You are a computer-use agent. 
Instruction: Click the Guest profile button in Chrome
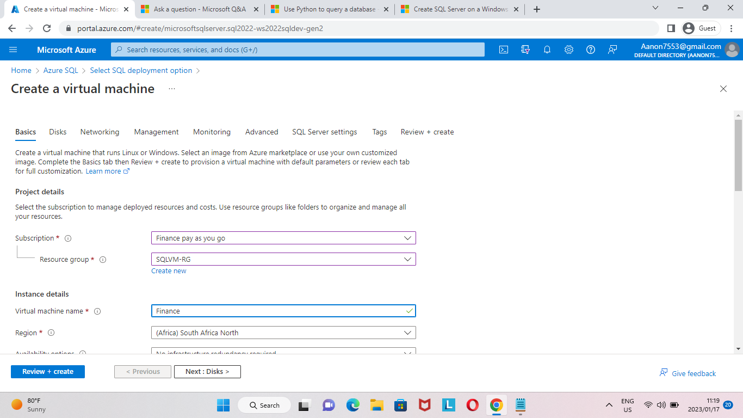[x=701, y=28]
